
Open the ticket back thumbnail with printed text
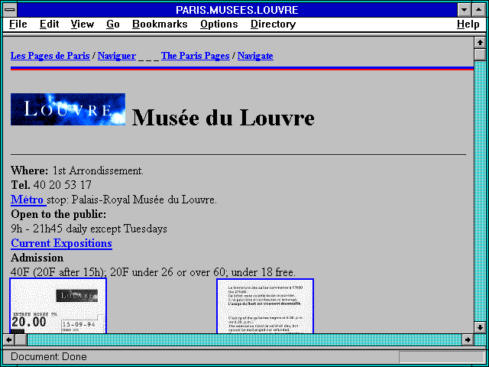[x=265, y=306]
